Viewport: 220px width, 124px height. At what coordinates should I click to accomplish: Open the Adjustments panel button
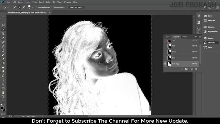[211, 32]
